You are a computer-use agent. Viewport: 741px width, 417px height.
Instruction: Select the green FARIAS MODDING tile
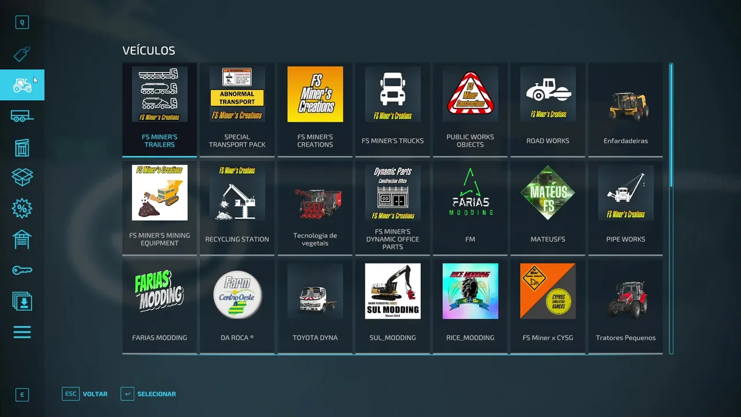(x=160, y=306)
